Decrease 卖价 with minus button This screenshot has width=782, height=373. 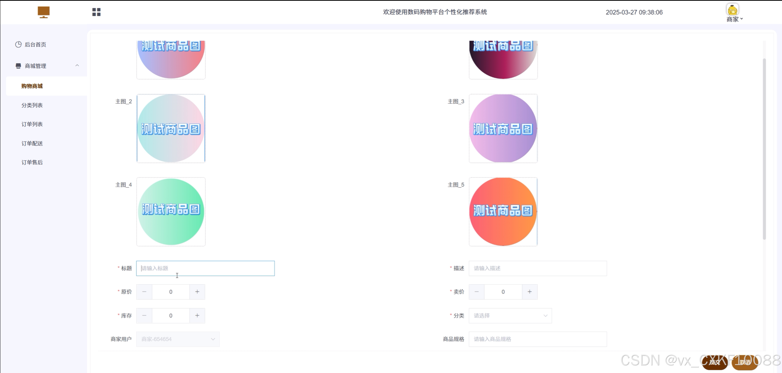477,292
